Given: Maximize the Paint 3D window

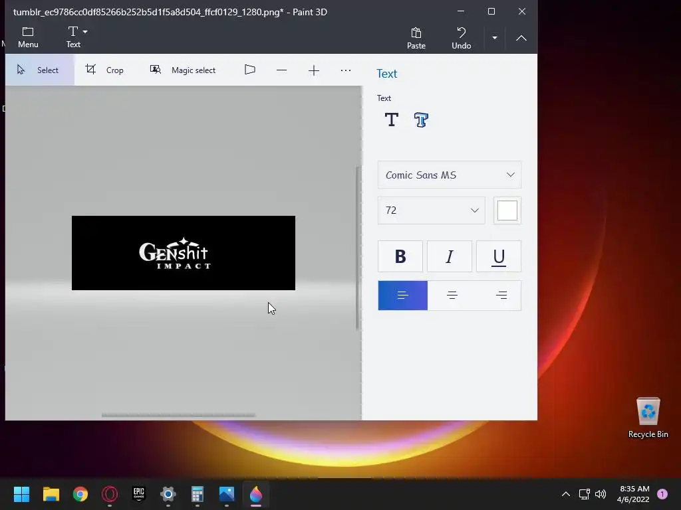Looking at the screenshot, I should point(491,11).
